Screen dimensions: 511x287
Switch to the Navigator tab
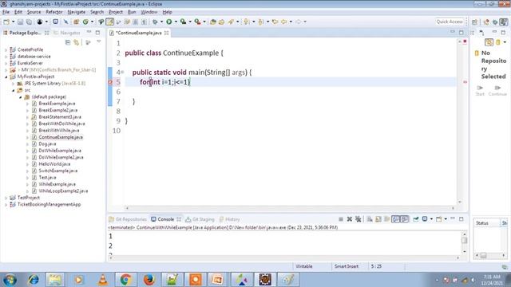[67, 33]
